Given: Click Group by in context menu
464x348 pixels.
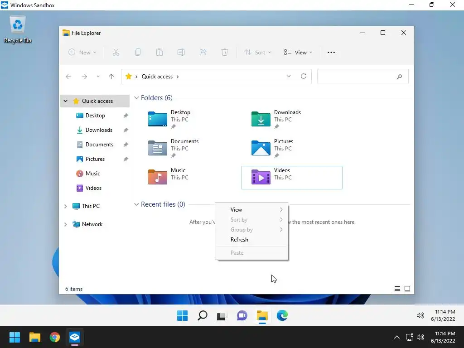Looking at the screenshot, I should pyautogui.click(x=251, y=230).
